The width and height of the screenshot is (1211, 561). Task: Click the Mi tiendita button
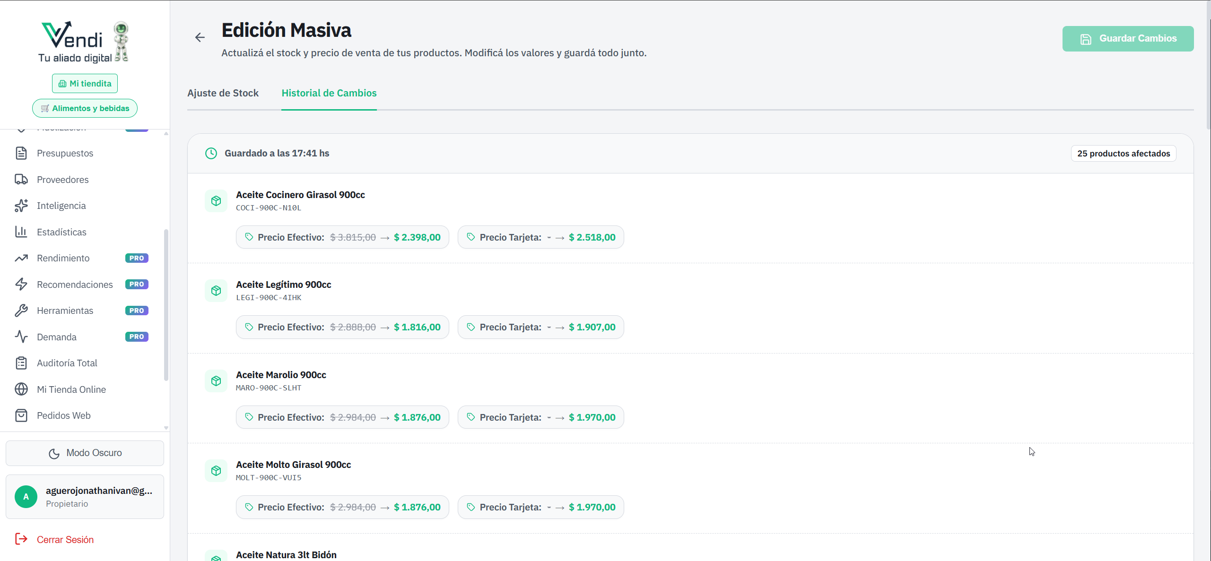(x=85, y=84)
